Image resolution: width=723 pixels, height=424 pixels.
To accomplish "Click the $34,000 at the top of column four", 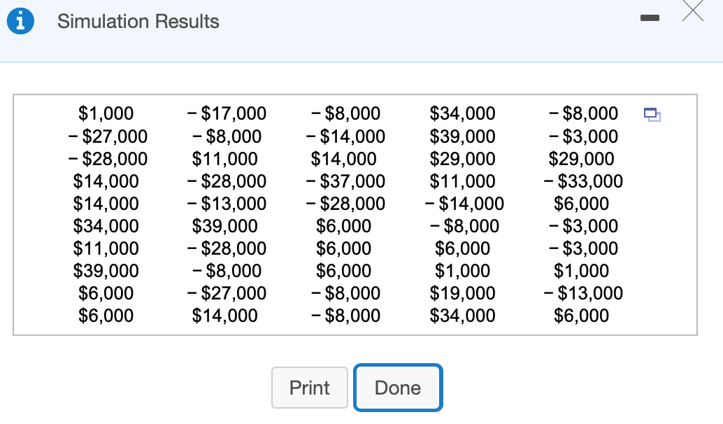I will [464, 113].
